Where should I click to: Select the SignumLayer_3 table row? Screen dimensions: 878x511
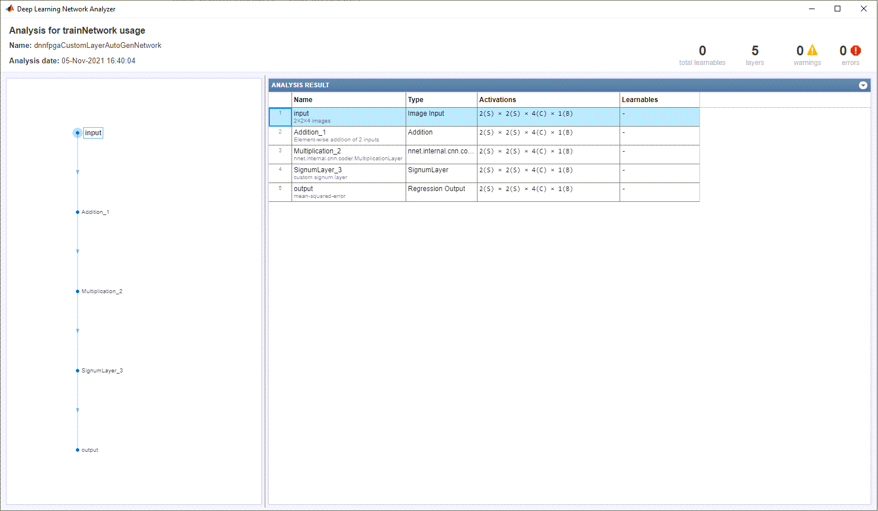[348, 173]
